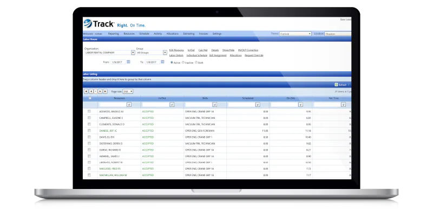
Task: Sort by the Resources column header
Action: click(119, 98)
